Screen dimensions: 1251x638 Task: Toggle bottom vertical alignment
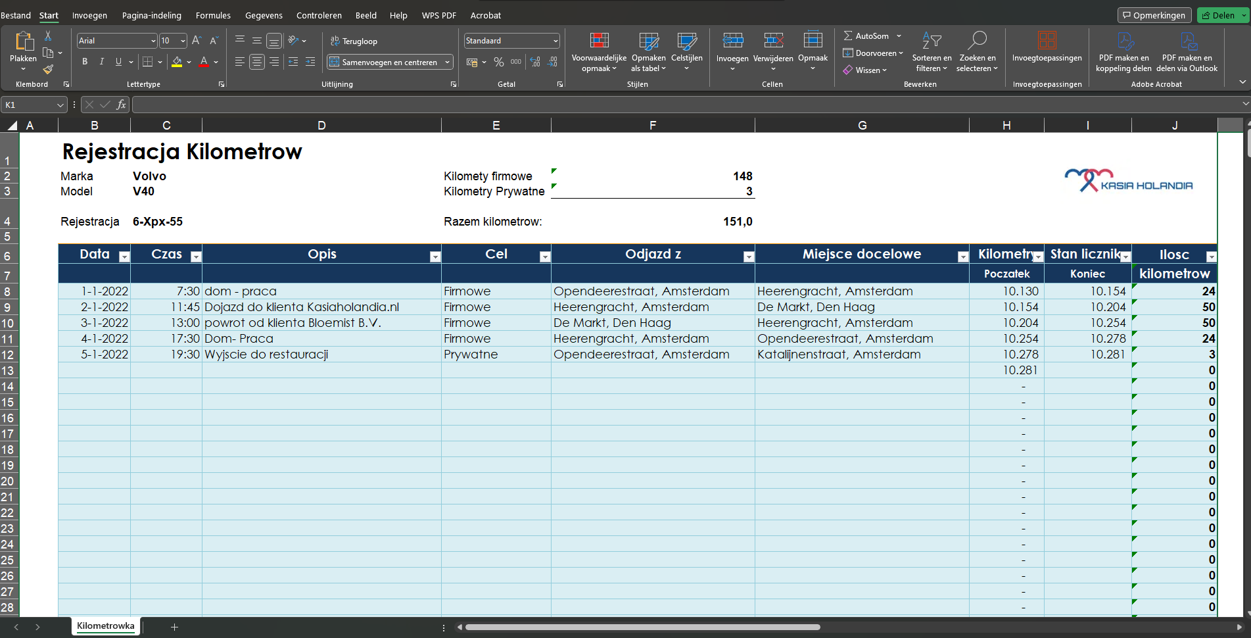[274, 41]
